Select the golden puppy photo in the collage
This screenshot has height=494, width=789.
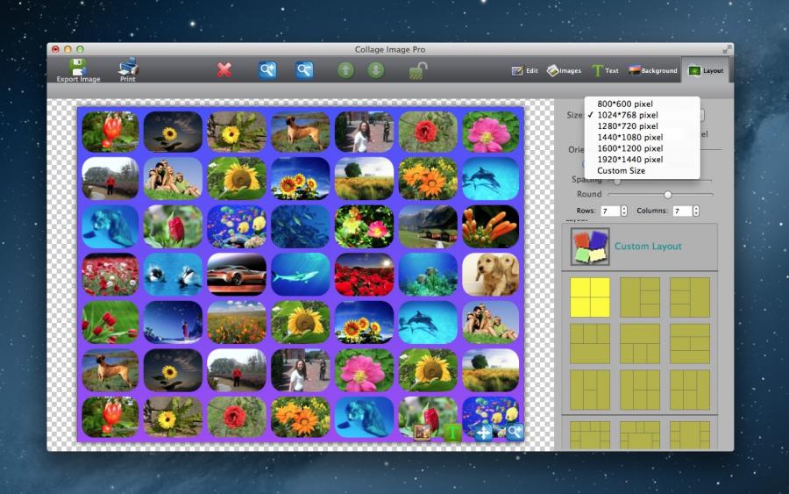click(491, 274)
